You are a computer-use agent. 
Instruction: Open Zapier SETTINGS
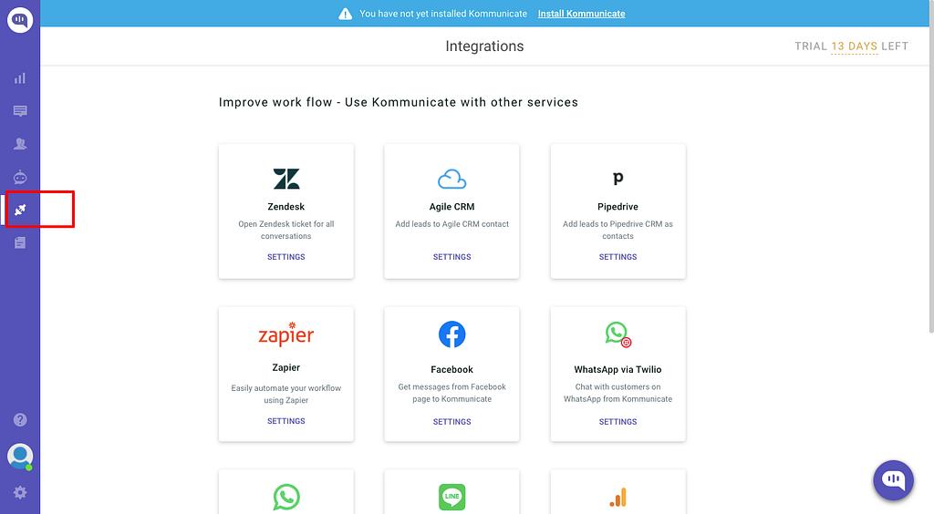(x=285, y=421)
